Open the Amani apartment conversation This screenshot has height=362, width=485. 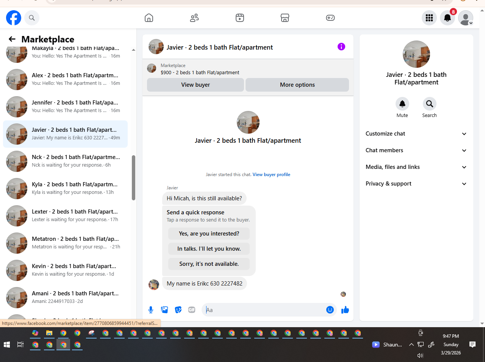65,298
